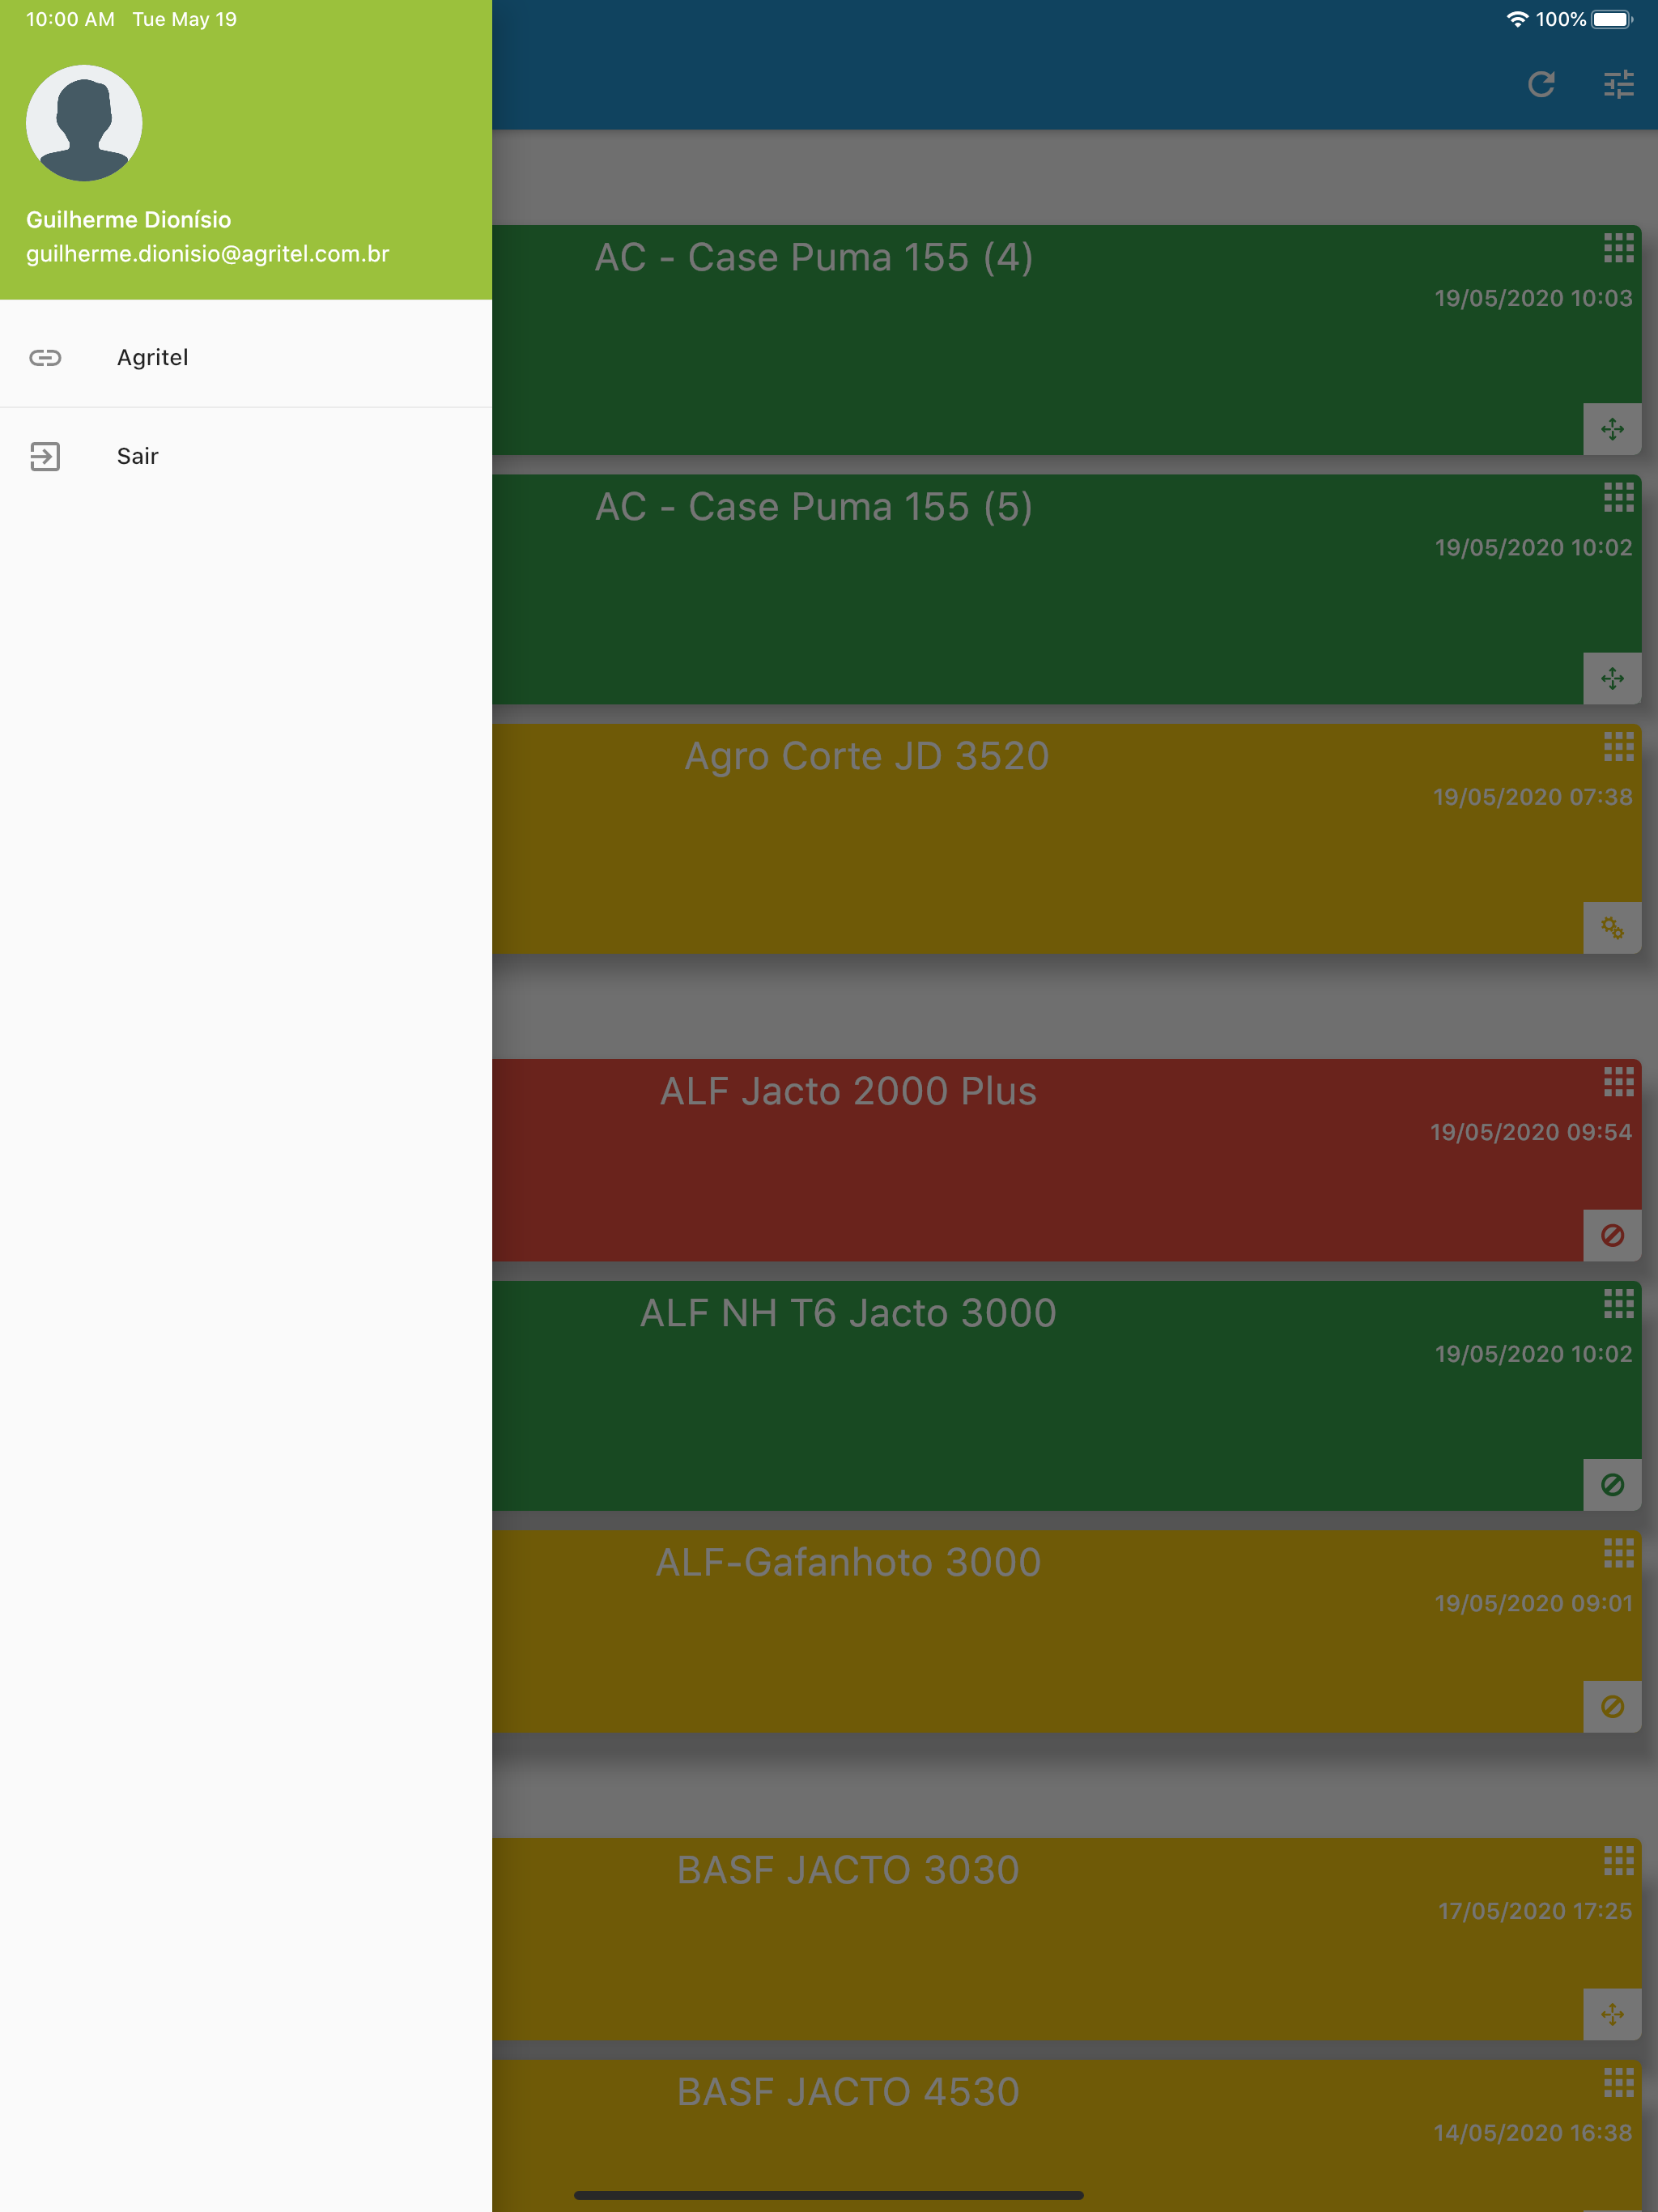Click the grid icon on ALF NH T6 Jacto 3000

tap(1618, 1303)
